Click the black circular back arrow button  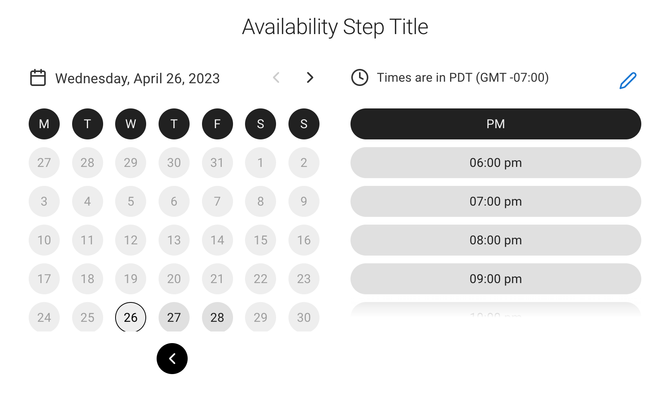click(172, 359)
